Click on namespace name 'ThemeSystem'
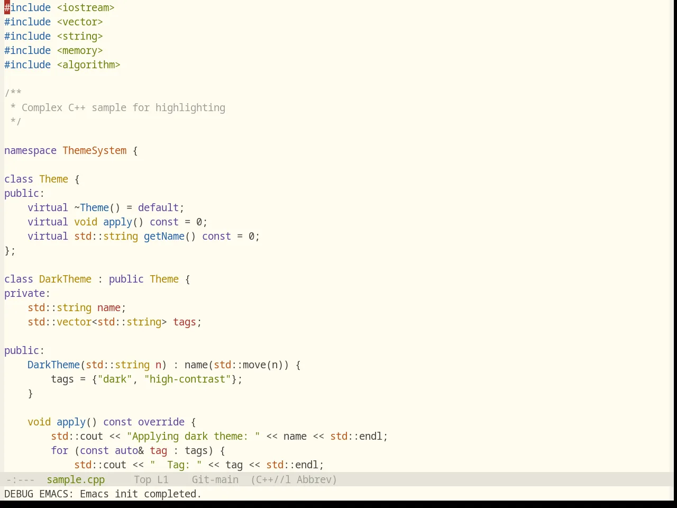Screen dimensions: 677x508 tap(95, 151)
